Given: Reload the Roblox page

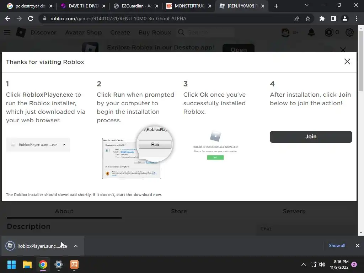Looking at the screenshot, I should point(31,18).
